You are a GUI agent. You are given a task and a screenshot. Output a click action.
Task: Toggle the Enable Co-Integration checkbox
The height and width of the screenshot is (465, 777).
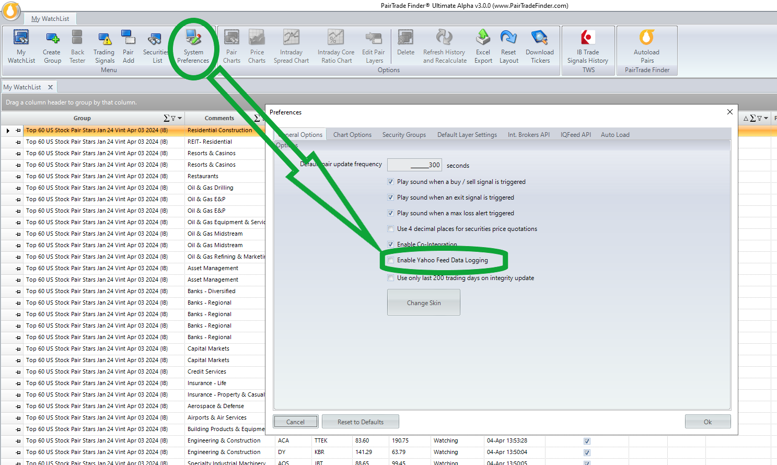pos(390,245)
